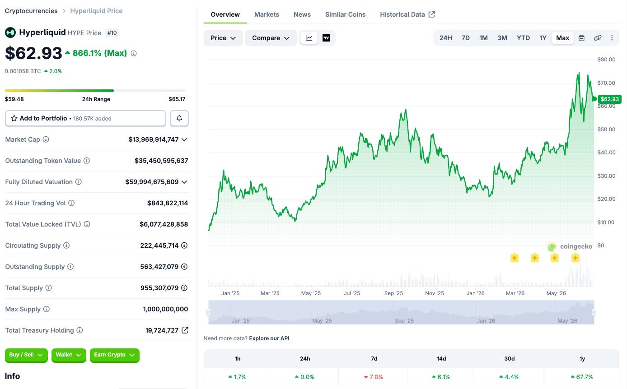Open Historical Data tab
The height and width of the screenshot is (389, 627).
pyautogui.click(x=407, y=14)
